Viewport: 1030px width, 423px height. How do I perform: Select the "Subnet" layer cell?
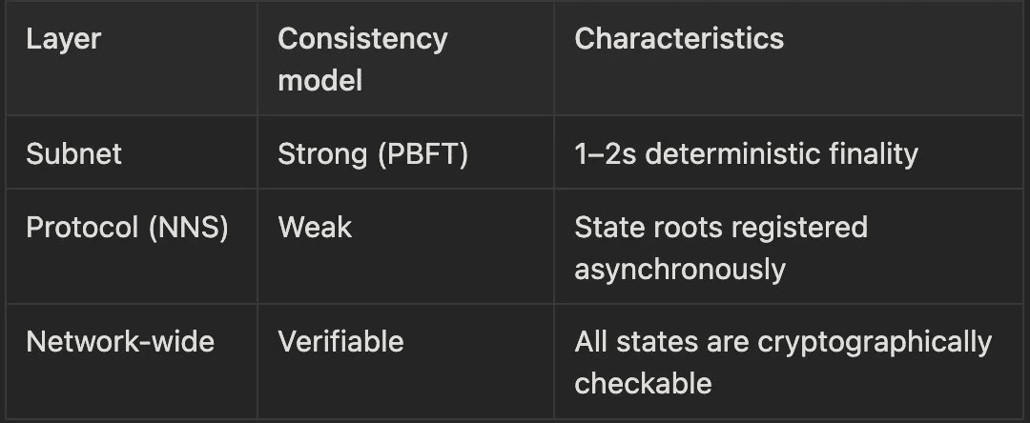(x=73, y=154)
